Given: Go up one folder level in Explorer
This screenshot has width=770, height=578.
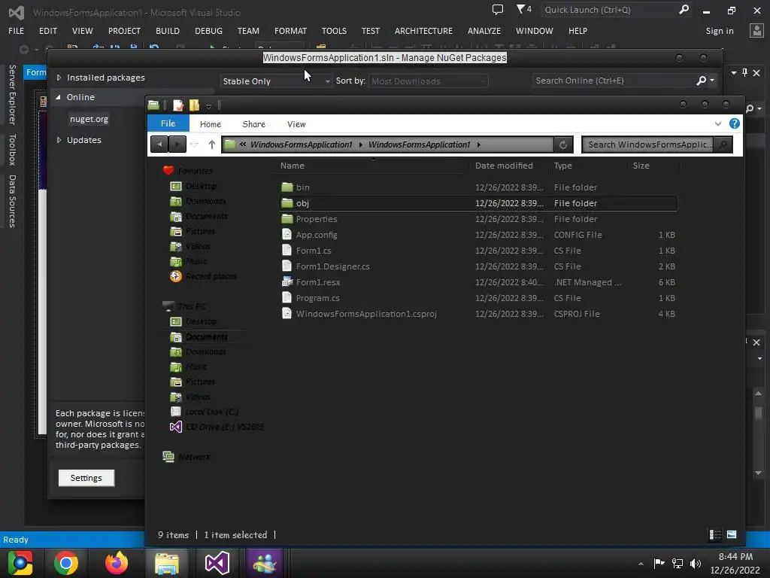Looking at the screenshot, I should coord(211,144).
